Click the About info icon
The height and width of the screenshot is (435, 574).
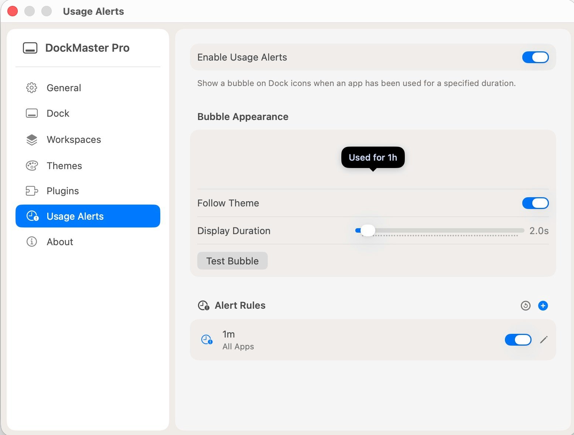32,242
